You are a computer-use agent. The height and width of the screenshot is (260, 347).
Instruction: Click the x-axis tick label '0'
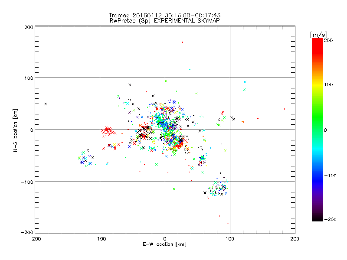point(165,239)
